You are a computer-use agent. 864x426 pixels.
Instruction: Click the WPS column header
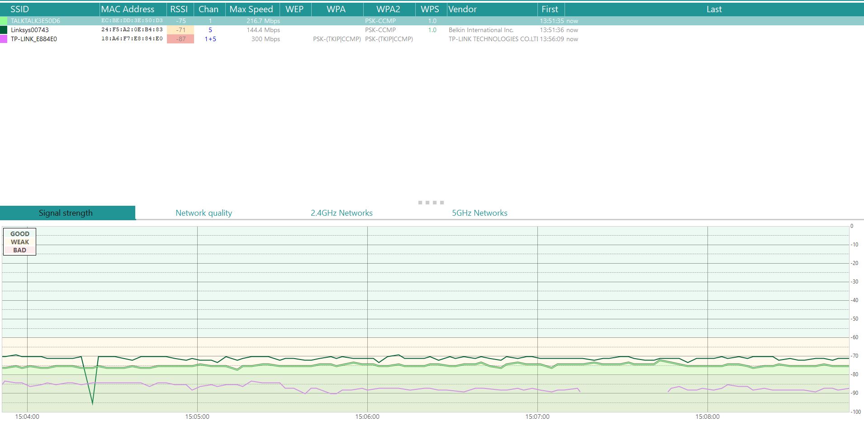point(430,9)
